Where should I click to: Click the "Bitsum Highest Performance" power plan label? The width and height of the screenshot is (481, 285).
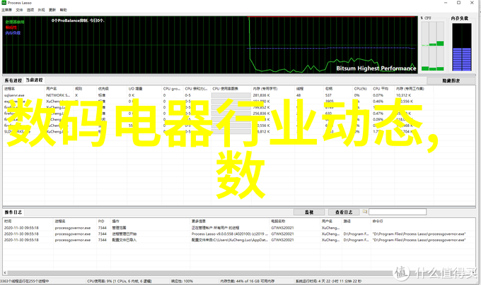[376, 68]
